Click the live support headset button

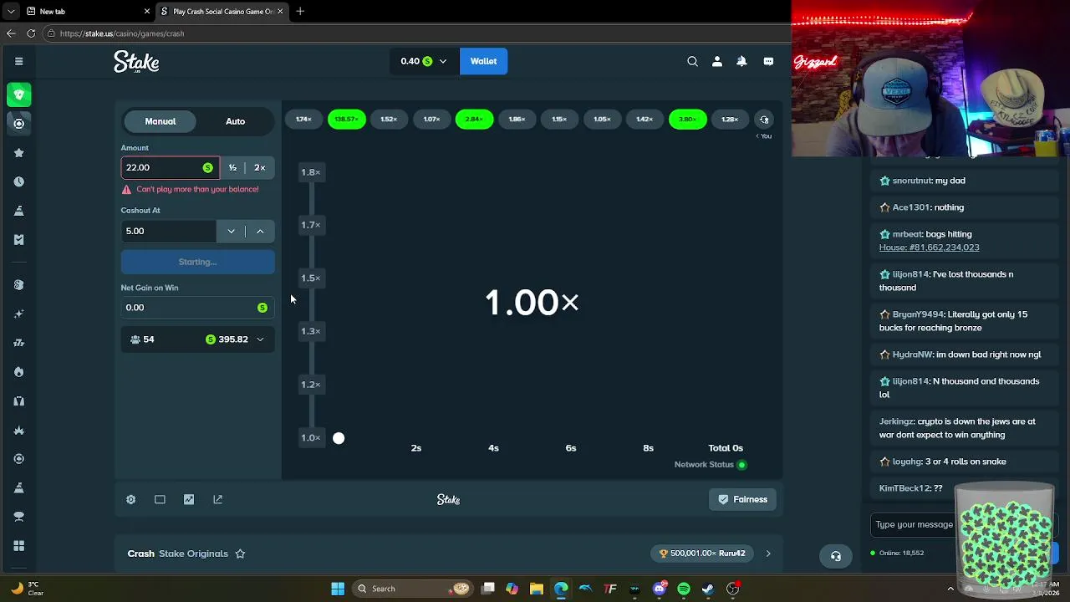[x=836, y=556]
